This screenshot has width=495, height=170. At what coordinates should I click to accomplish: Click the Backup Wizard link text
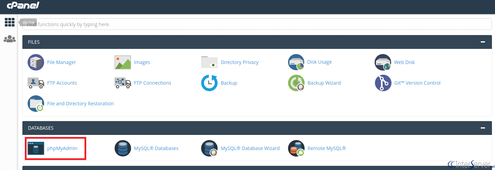[324, 83]
